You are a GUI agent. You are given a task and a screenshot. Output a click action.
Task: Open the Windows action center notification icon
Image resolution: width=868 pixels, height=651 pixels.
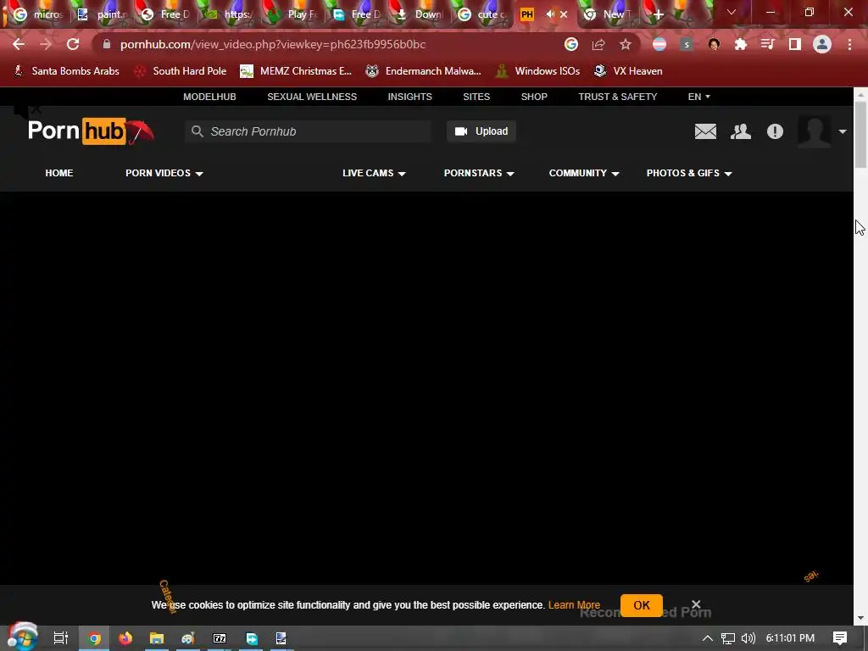(840, 638)
